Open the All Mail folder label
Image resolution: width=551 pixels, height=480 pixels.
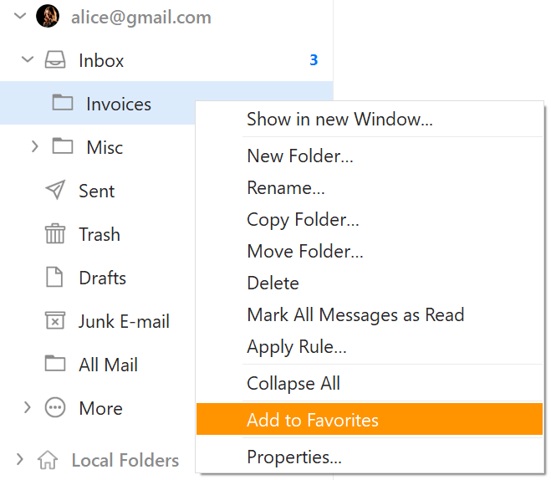coord(108,365)
